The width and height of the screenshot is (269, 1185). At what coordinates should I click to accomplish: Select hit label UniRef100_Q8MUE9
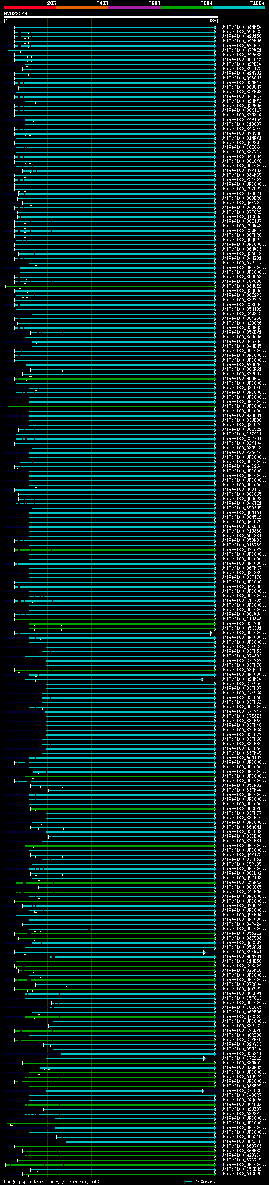tap(241, 286)
